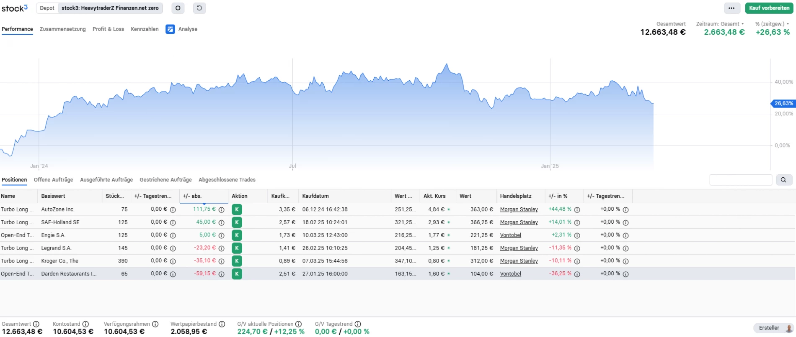The height and width of the screenshot is (337, 796).
Task: Click info icon next to 111,75 € value
Action: pos(222,210)
